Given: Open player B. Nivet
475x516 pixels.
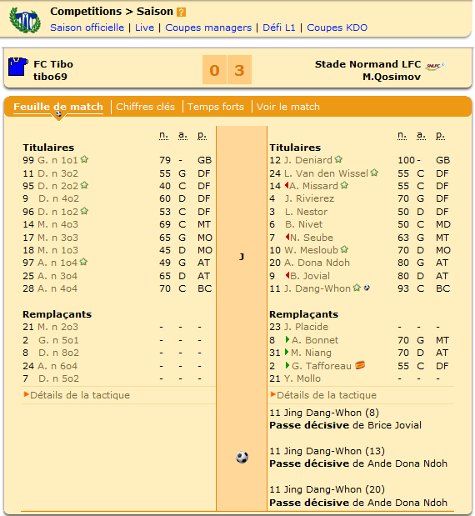Looking at the screenshot, I should click(304, 224).
